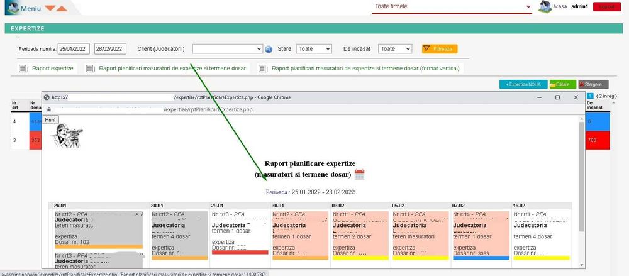
Task: Open the Toate firmele dropdown
Action: click(x=452, y=7)
